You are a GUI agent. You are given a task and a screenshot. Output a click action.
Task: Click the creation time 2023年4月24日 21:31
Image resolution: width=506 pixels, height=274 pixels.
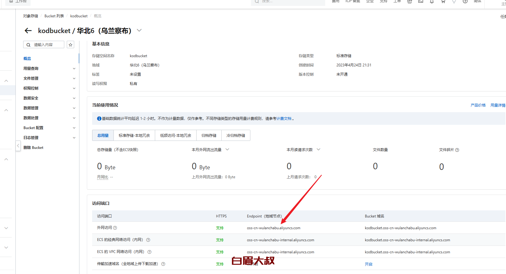click(x=354, y=65)
